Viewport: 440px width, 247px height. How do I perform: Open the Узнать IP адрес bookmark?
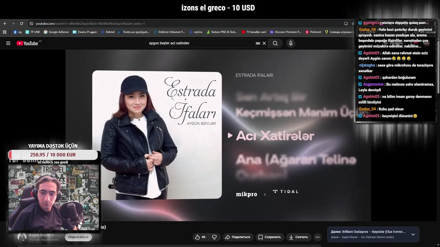pyautogui.click(x=85, y=32)
